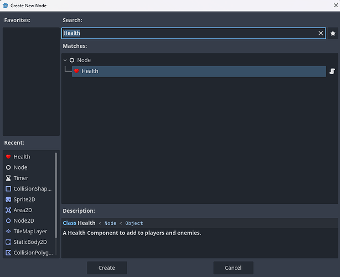Image resolution: width=340 pixels, height=277 pixels.
Task: Click the script icon beside Health match
Action: coord(332,71)
